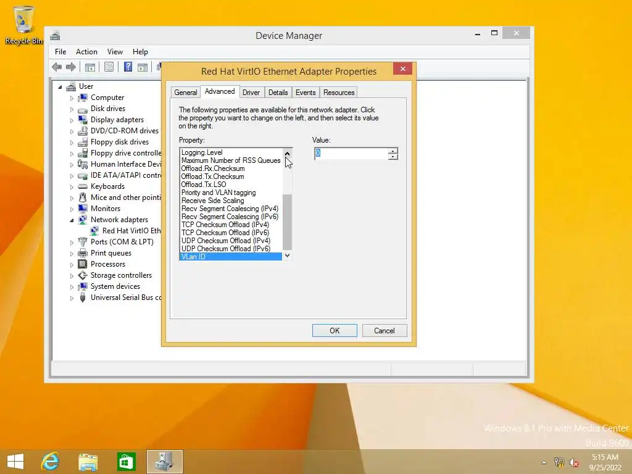Show hidden tray icons arrow
The image size is (632, 474).
point(544,462)
